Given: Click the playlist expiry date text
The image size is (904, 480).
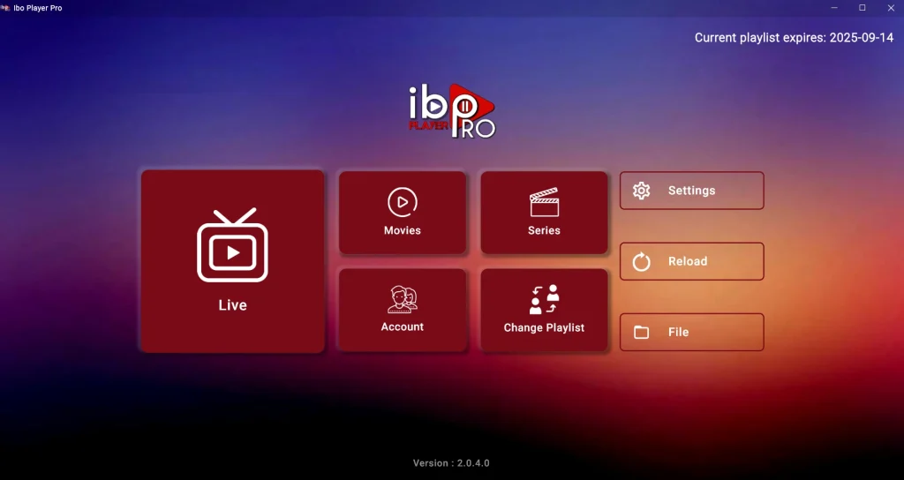Looking at the screenshot, I should click(794, 37).
